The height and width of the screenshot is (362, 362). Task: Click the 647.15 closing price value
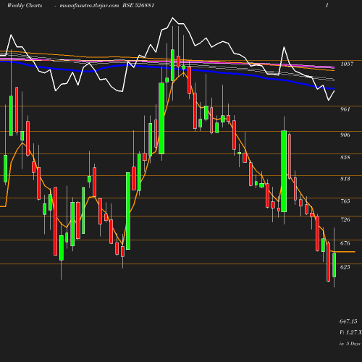pos(348,321)
